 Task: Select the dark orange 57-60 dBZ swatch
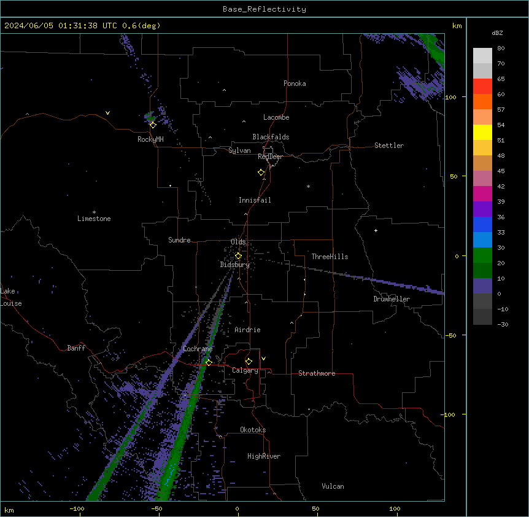482,101
